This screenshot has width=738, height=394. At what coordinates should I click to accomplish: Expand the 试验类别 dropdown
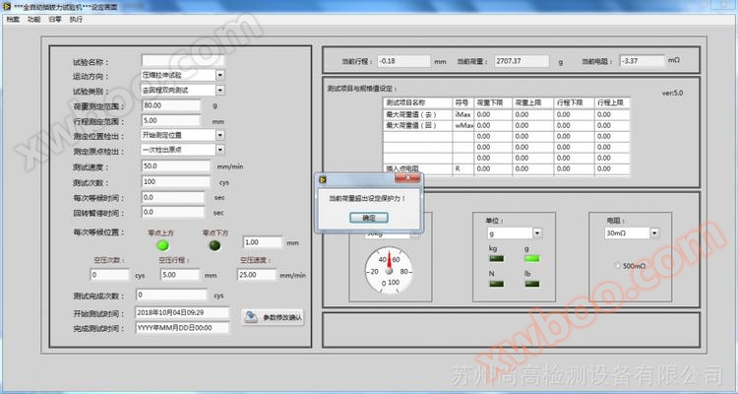click(x=220, y=90)
